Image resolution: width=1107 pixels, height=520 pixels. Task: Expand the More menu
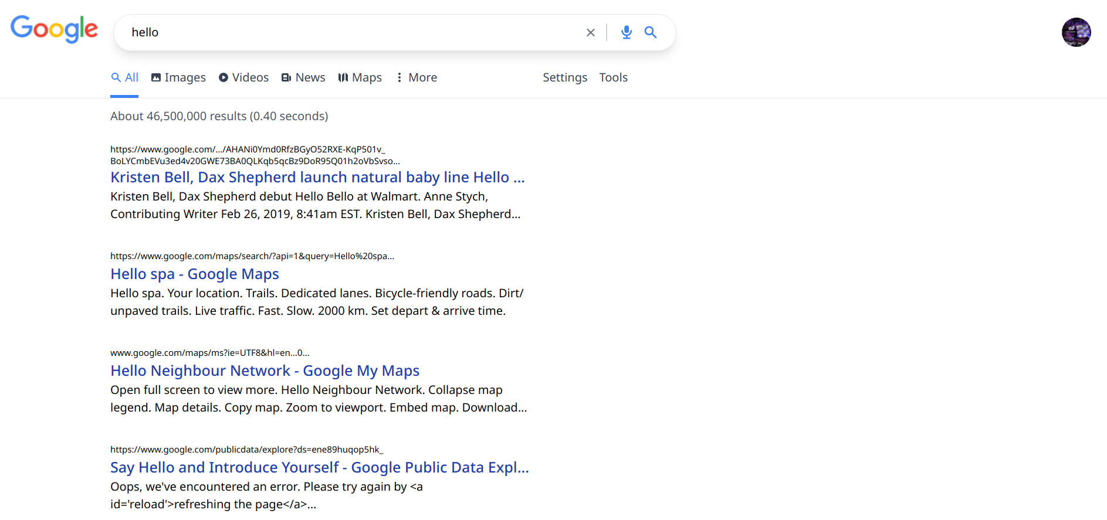[417, 77]
